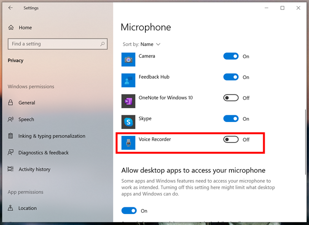Image resolution: width=309 pixels, height=225 pixels.
Task: Click the Activity history icon
Action: click(x=10, y=169)
